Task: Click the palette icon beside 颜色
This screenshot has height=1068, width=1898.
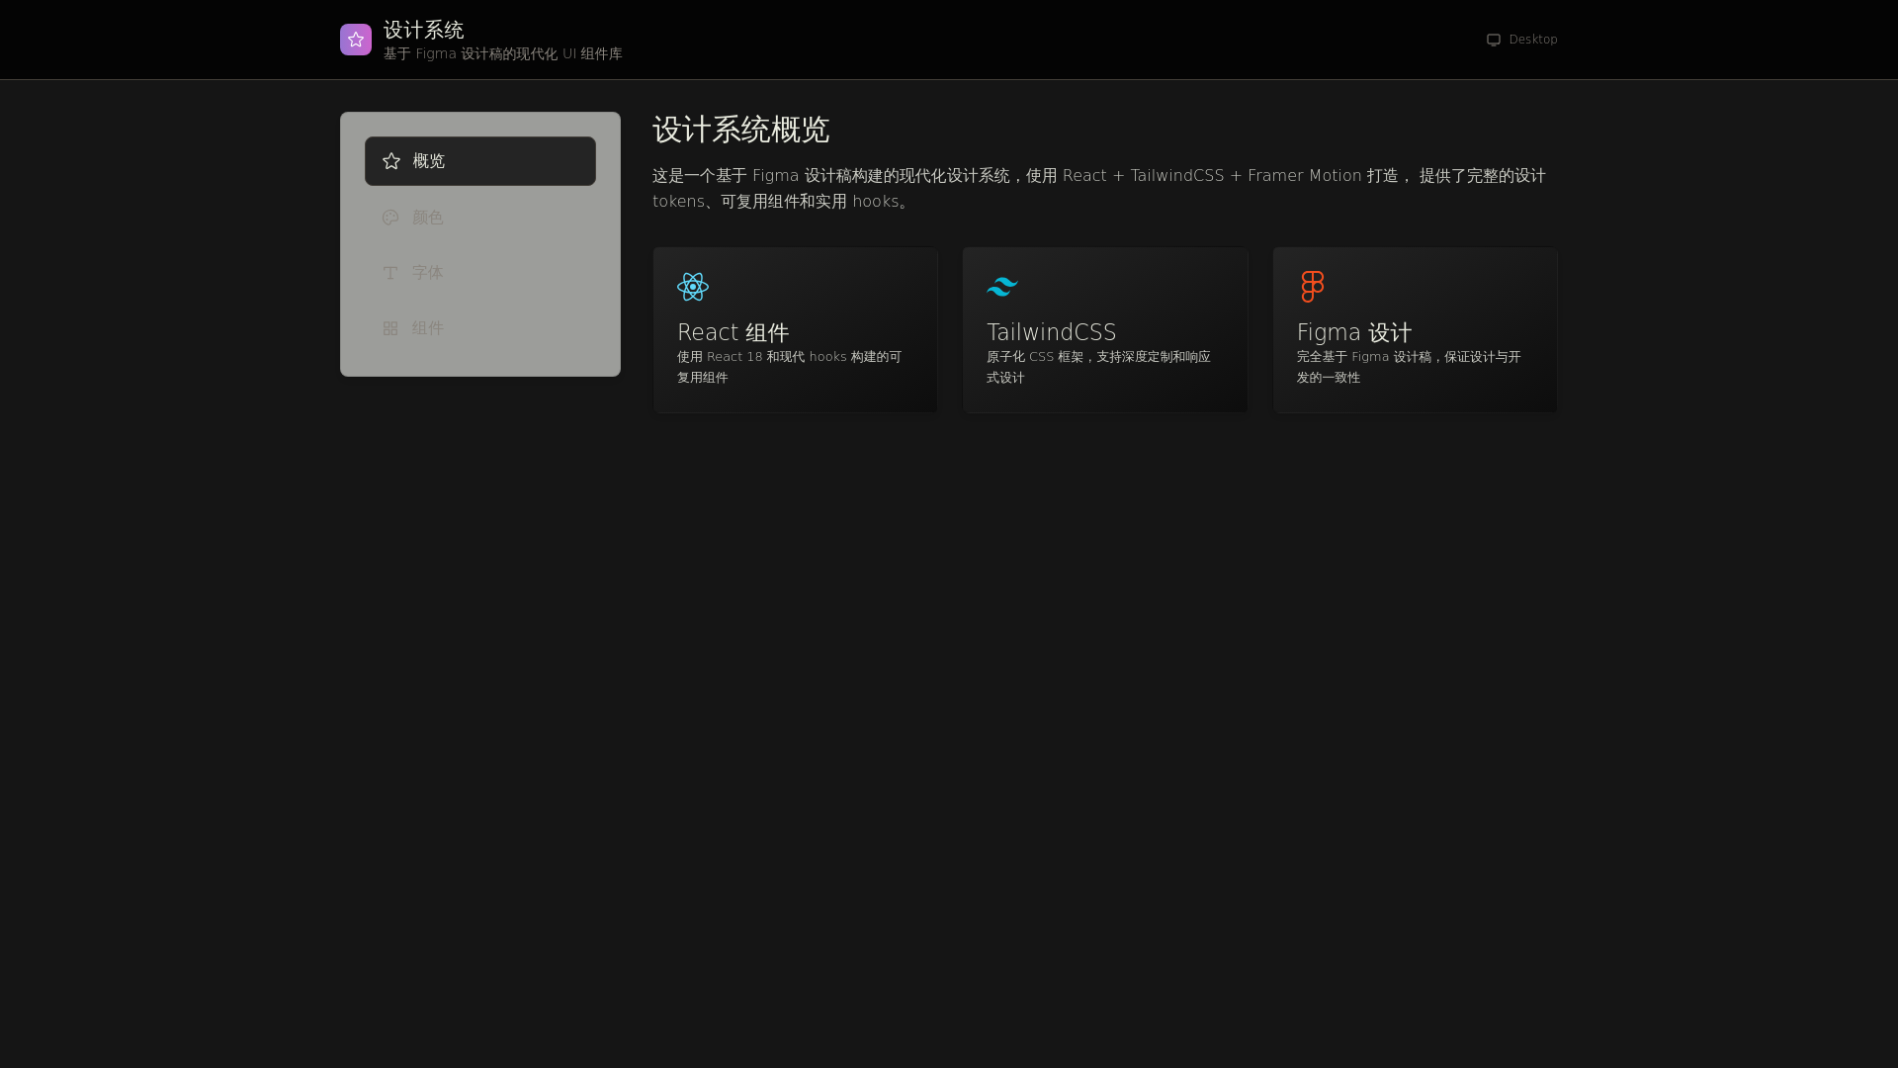Action: click(390, 218)
